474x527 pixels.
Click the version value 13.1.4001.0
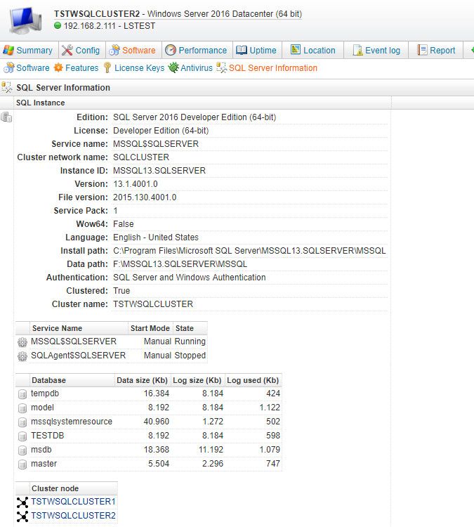pos(136,184)
